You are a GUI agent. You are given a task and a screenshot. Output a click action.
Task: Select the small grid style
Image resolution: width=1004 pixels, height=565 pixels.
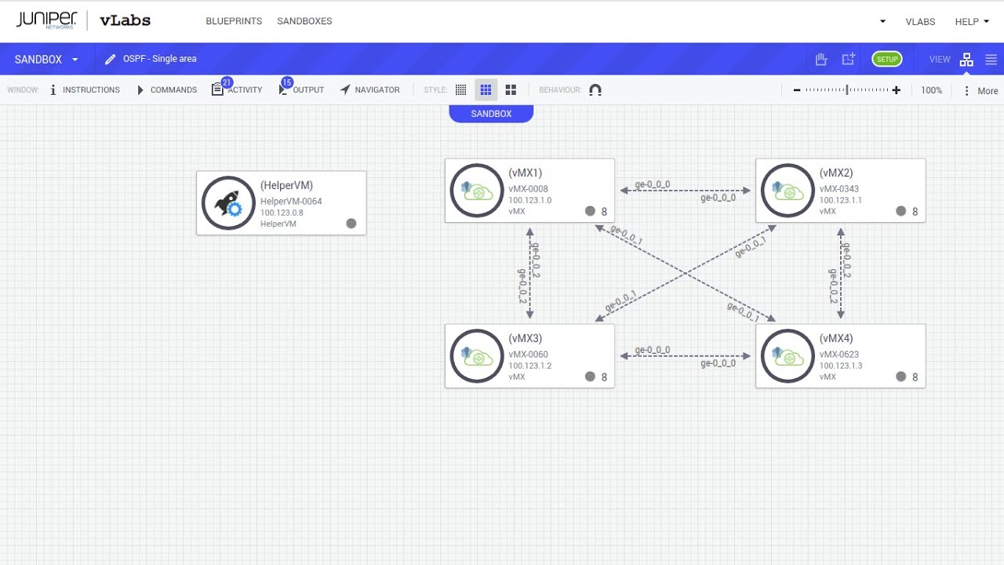tap(461, 90)
